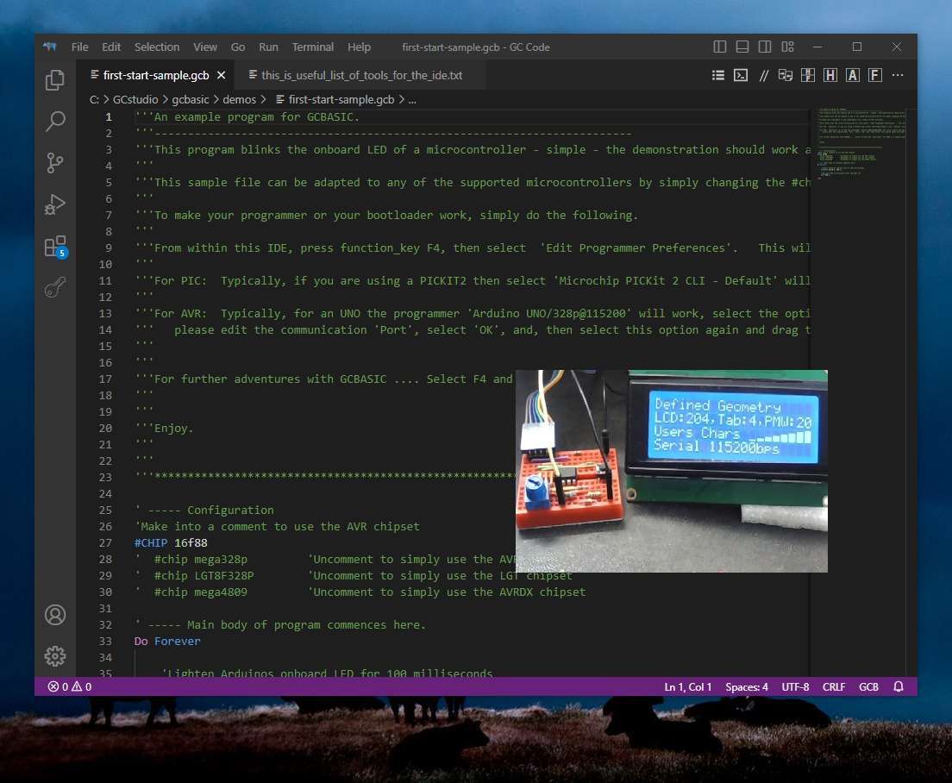Image resolution: width=952 pixels, height=783 pixels.
Task: Click the '''Enjoy. comment line
Action: tap(164, 428)
